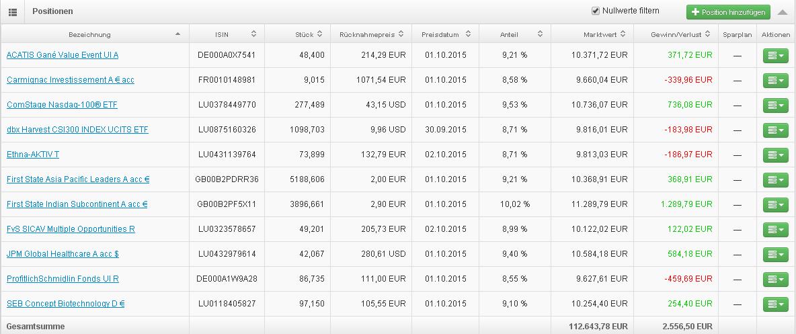The height and width of the screenshot is (334, 796).
Task: Click the Position hinzufügen button
Action: [x=728, y=12]
